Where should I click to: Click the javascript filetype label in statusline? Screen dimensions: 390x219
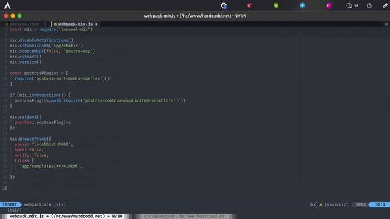336,204
